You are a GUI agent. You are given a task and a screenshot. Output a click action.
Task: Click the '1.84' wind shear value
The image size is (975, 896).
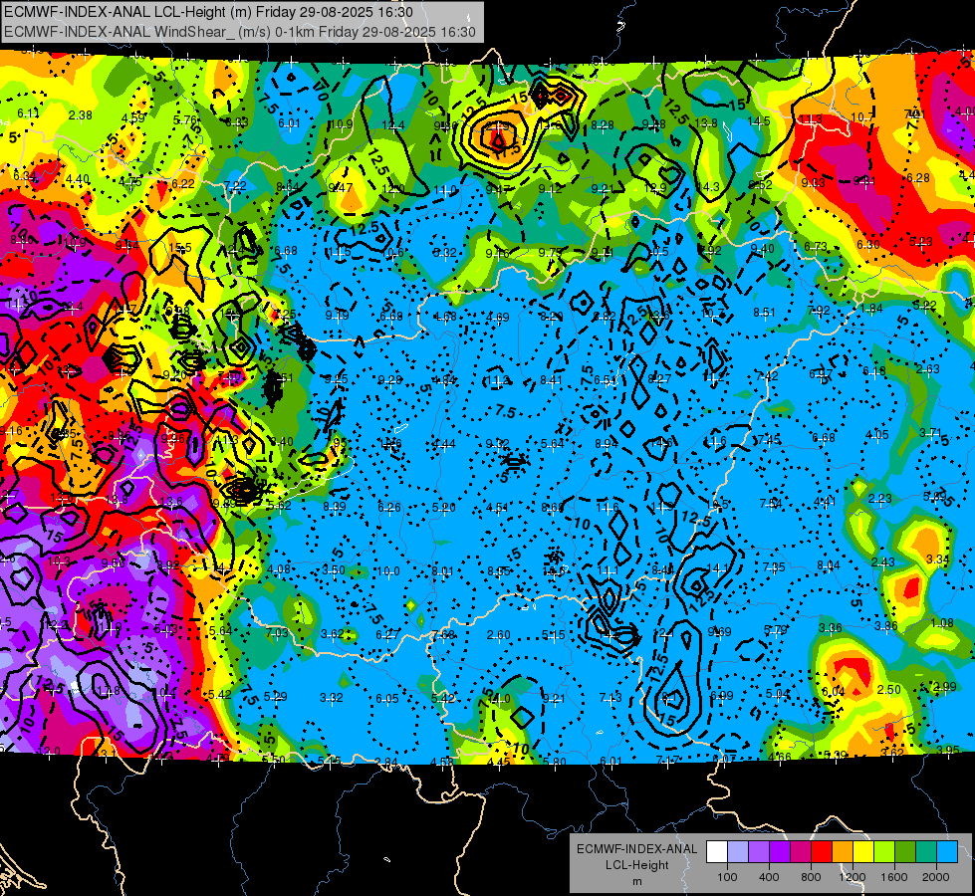pos(871,309)
